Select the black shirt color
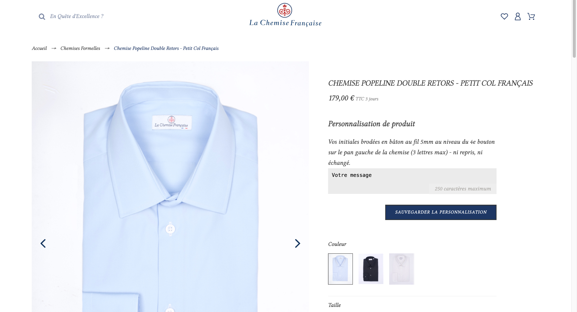 (x=371, y=269)
